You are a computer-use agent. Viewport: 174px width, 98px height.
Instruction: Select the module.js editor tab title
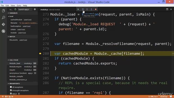(x=44, y=10)
